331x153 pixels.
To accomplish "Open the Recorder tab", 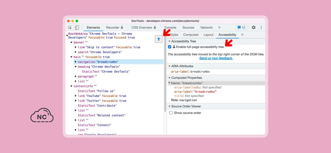I will pyautogui.click(x=115, y=27).
